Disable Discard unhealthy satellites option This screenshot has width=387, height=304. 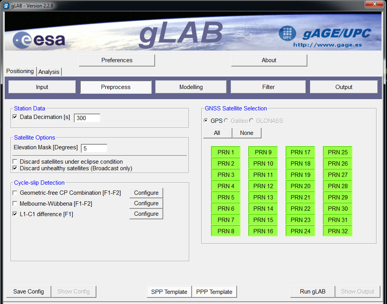point(15,168)
